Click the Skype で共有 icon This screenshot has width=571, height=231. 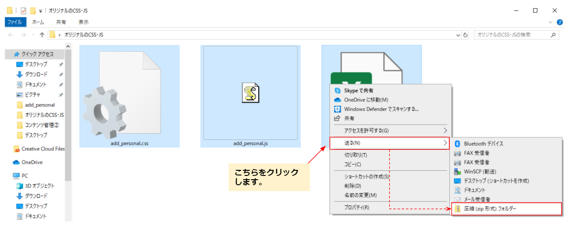(x=337, y=91)
